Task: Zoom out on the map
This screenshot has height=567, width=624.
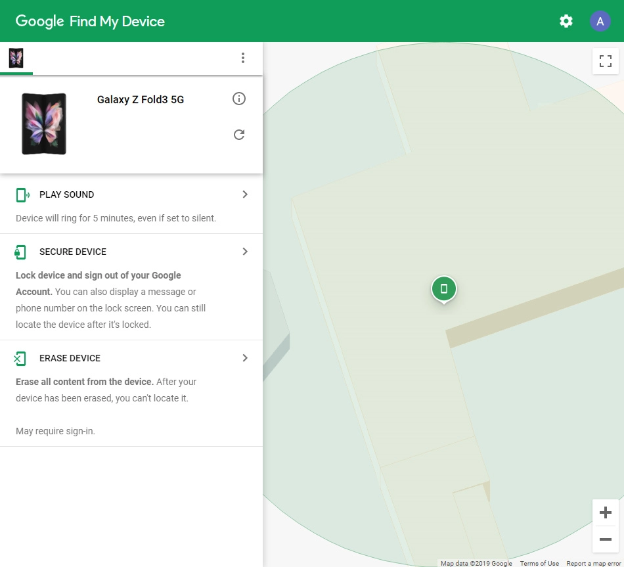Action: pos(606,539)
